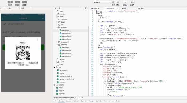The width and height of the screenshot is (187, 103).
Task: Switch to the Network tab
Action: point(76,101)
